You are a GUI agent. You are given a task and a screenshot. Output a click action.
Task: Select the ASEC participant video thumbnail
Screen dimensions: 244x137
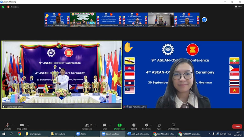pos(161,20)
